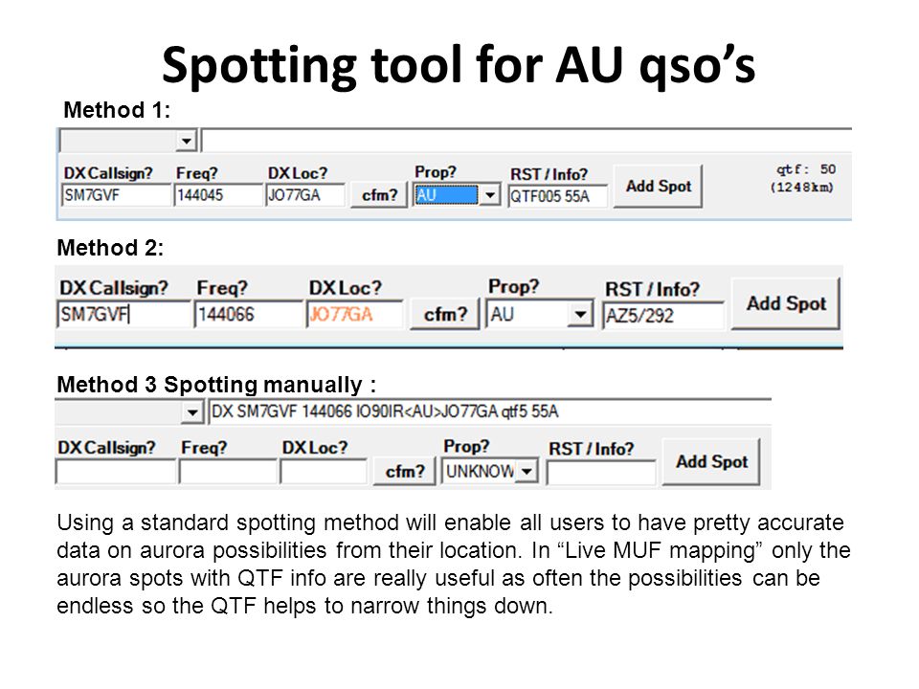Open the UNKNOW Prop dropdown in Method 3

(x=527, y=471)
